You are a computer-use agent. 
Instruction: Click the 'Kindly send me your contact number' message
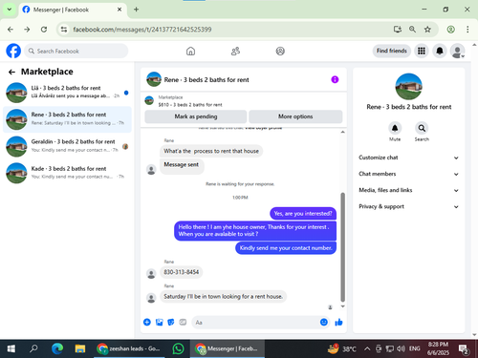click(286, 248)
